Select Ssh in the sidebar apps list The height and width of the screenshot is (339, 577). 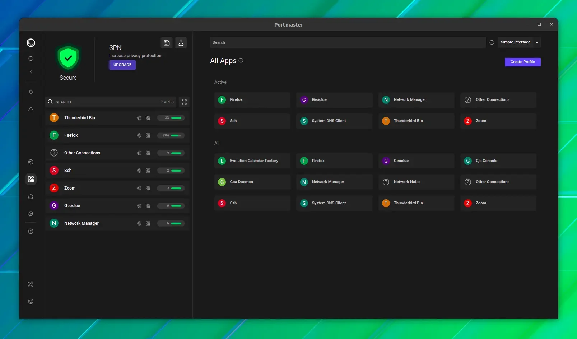coord(117,171)
